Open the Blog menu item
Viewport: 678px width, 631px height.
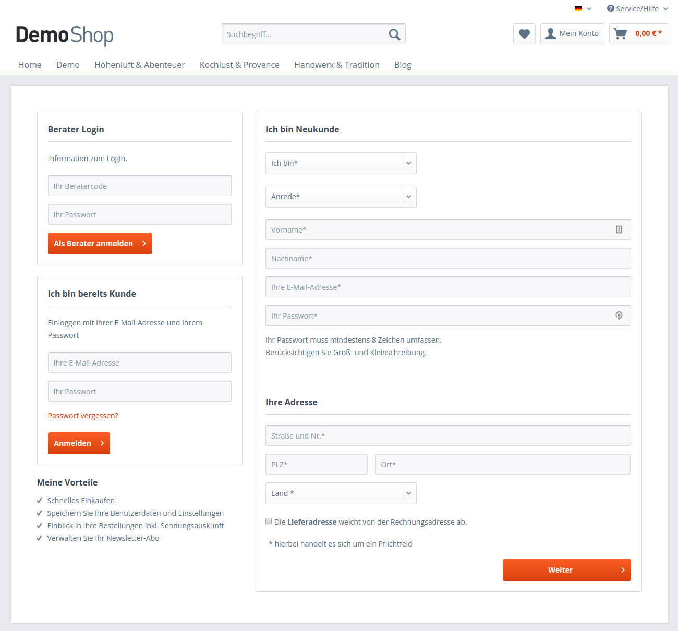pos(403,65)
